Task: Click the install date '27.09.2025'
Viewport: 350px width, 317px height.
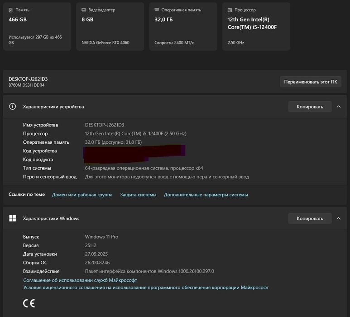Action: [x=96, y=254]
